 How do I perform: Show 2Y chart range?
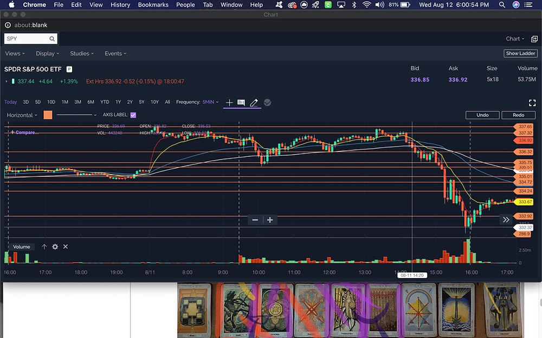click(130, 102)
